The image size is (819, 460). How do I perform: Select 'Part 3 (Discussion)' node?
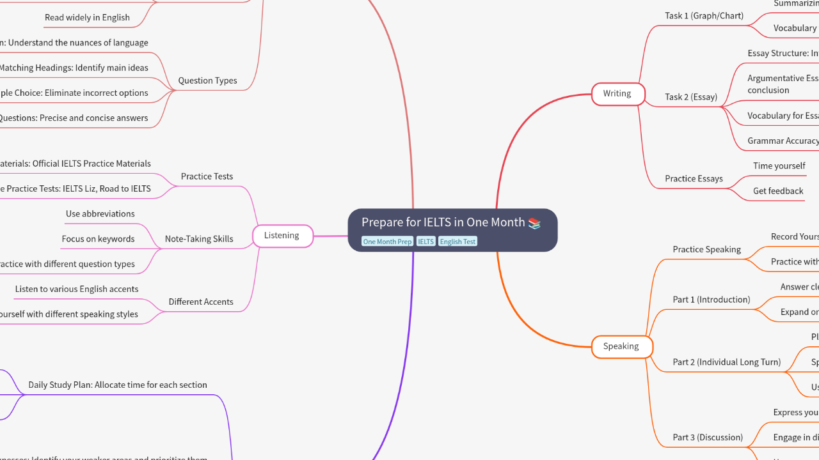708,438
